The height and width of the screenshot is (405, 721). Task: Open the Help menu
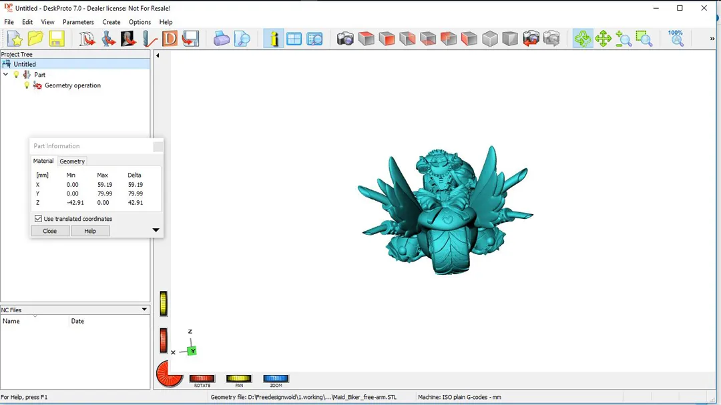click(166, 22)
